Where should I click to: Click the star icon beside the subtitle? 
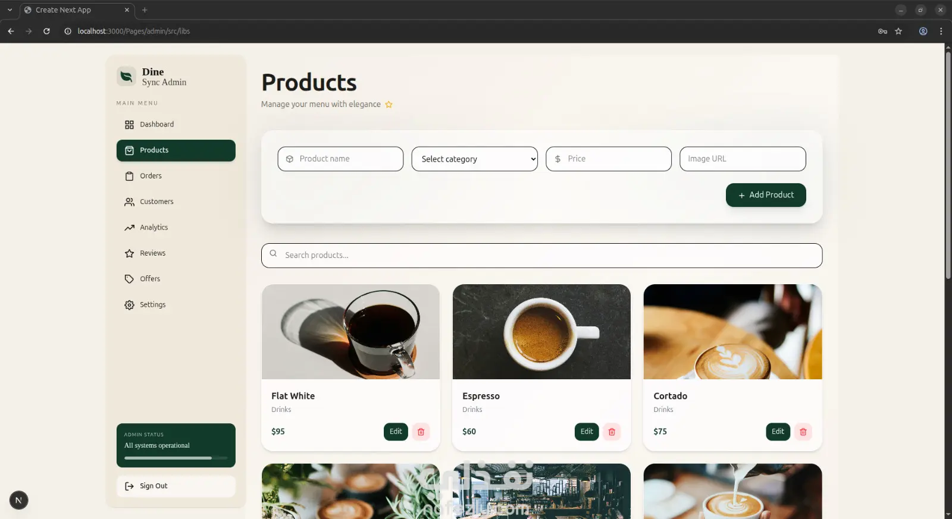[x=389, y=105]
